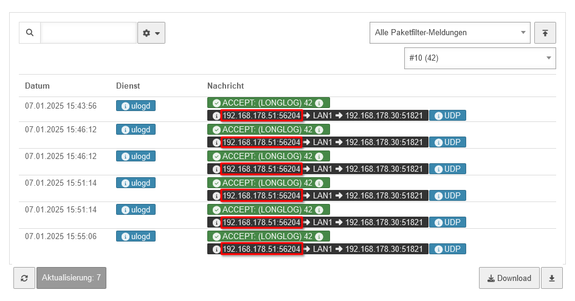This screenshot has height=301, width=575.
Task: Expand the Alle Paketfilter-Meldungen dropdown
Action: click(449, 33)
